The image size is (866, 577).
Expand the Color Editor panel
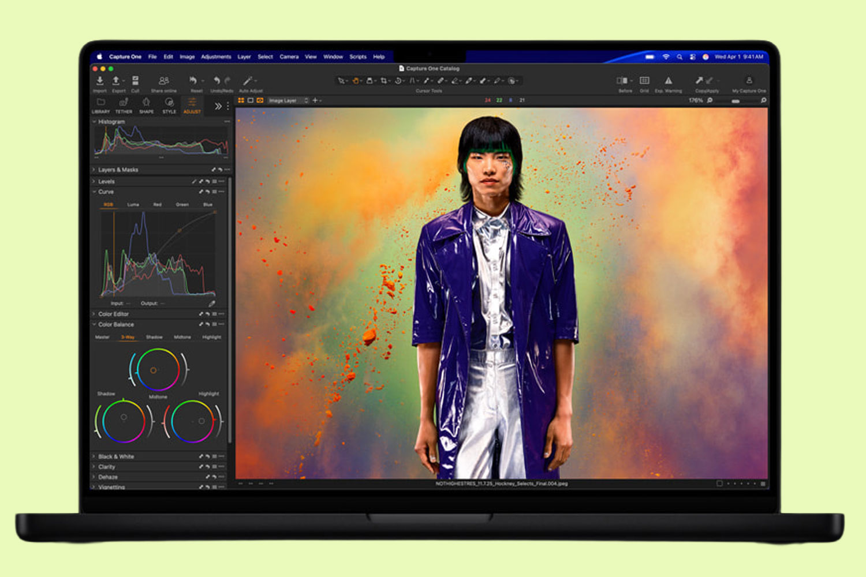pos(113,314)
